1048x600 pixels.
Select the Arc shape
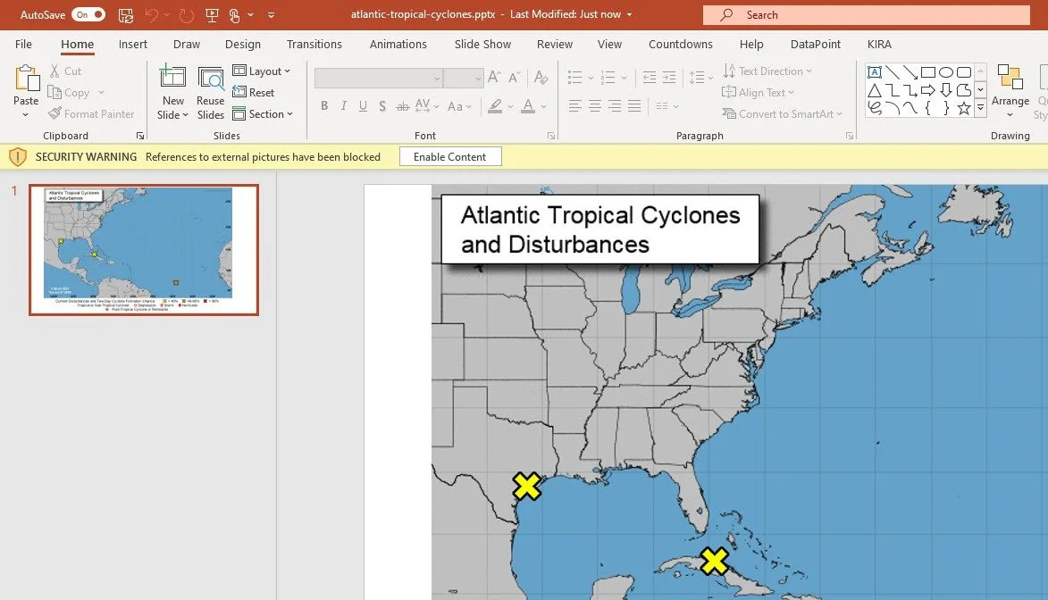893,107
